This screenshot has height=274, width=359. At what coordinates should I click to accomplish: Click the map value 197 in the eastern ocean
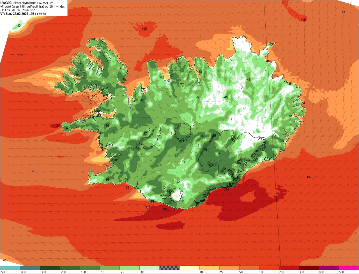(x=309, y=177)
